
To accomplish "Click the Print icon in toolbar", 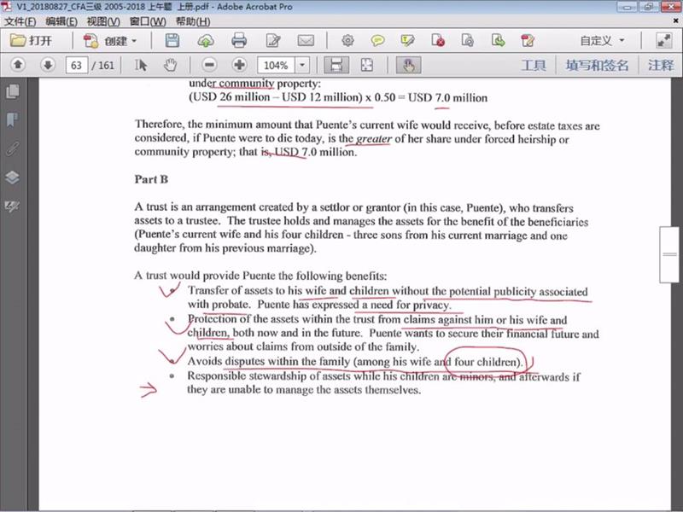I will [239, 40].
